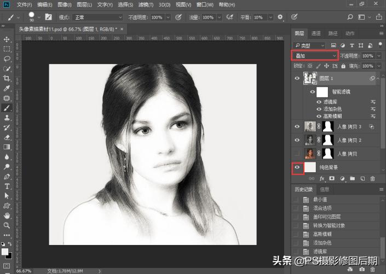This screenshot has height=274, width=386.
Task: Expand the layer 不透明度 100% dropdown arrow
Action: point(379,56)
